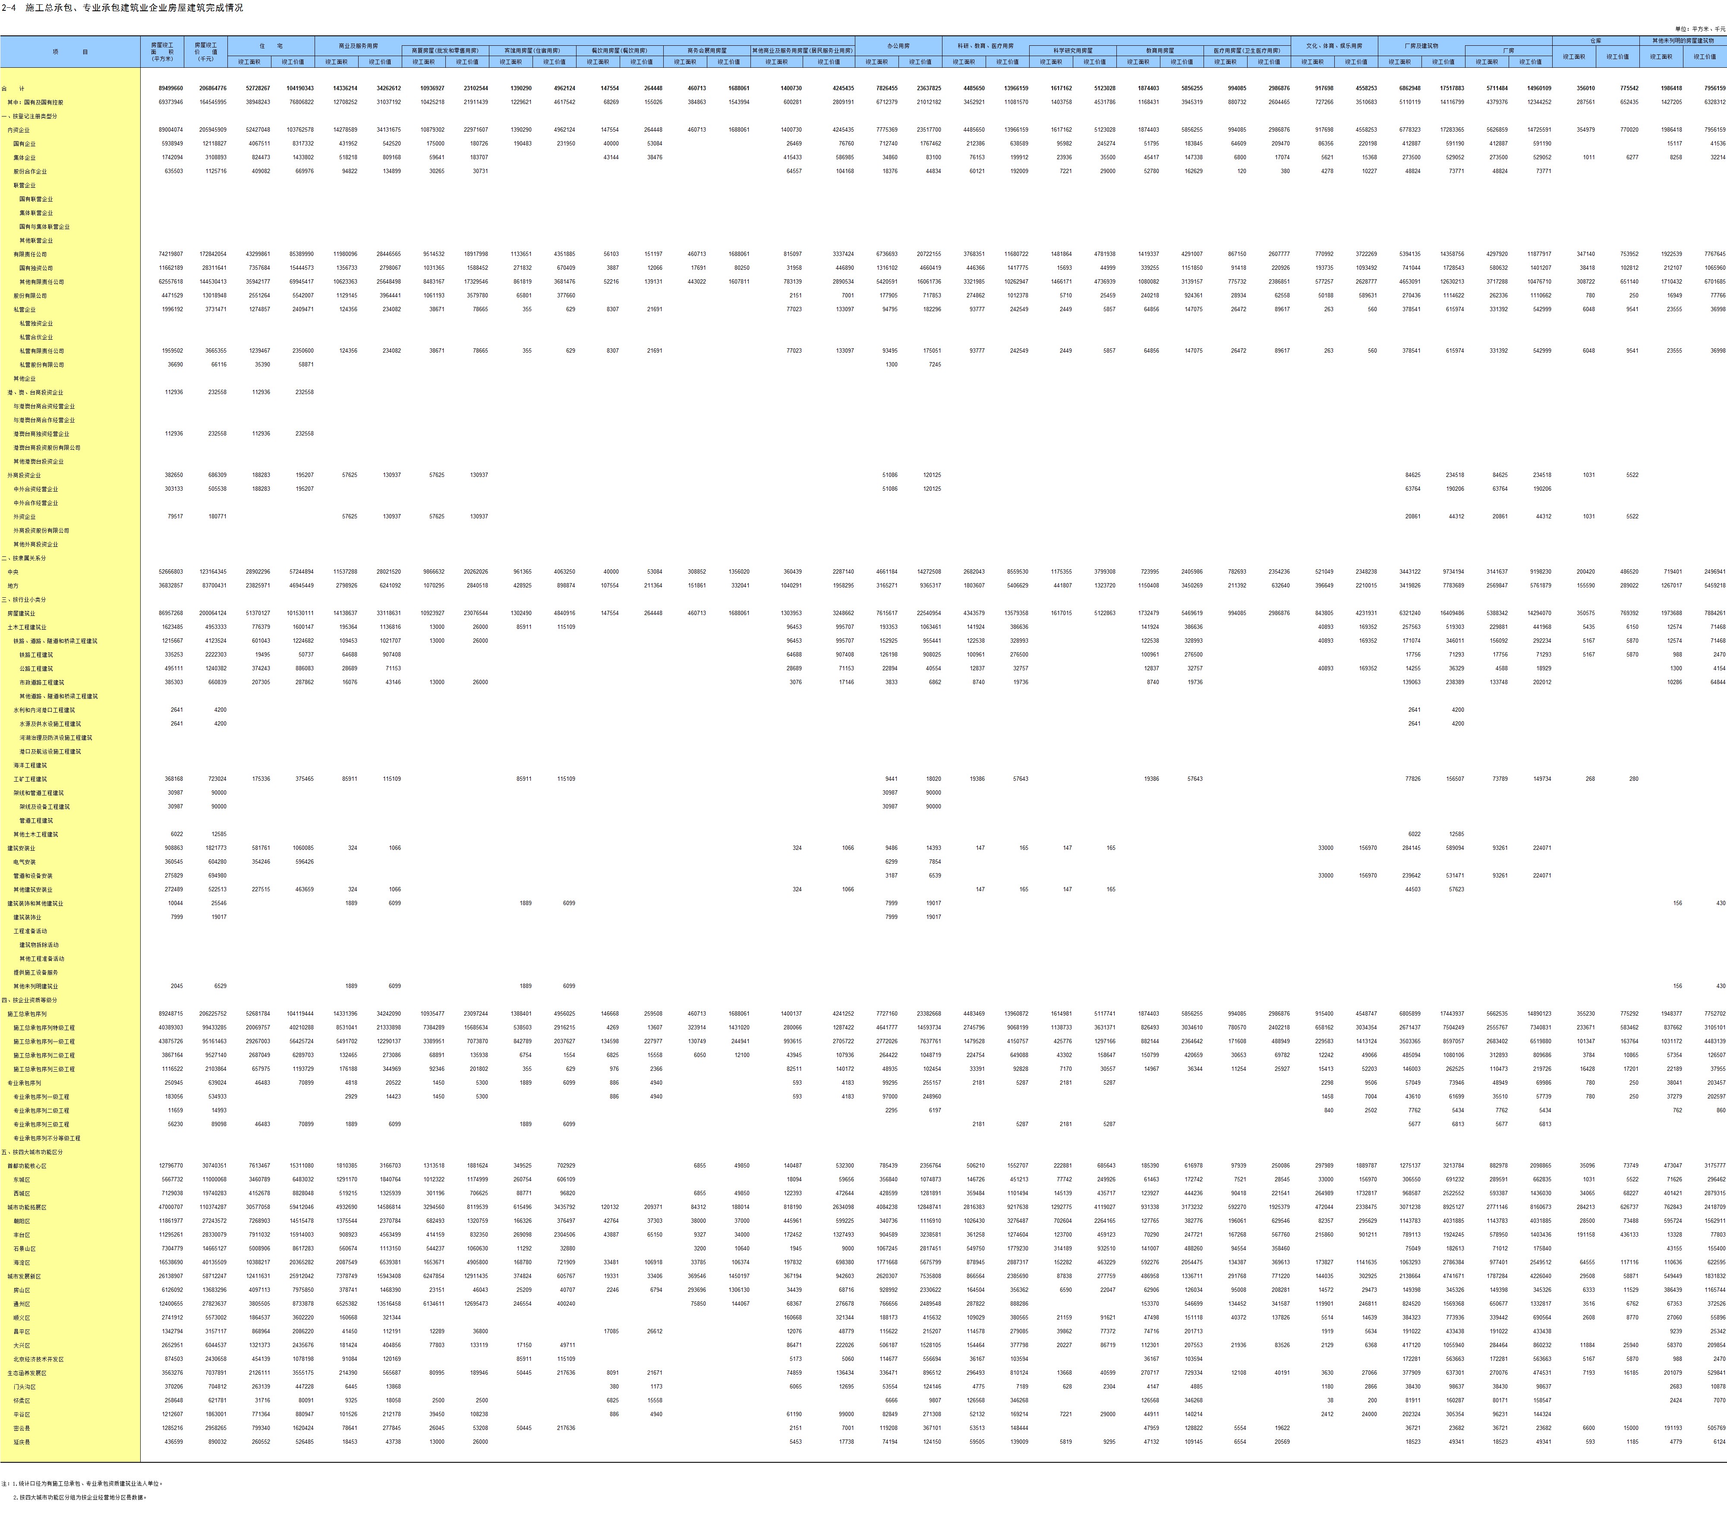The width and height of the screenshot is (1727, 1518).
Task: Select the 内资企业 row label
Action: pyautogui.click(x=19, y=130)
